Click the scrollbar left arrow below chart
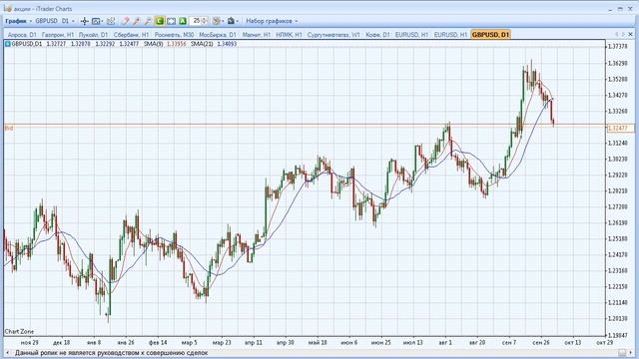This screenshot has width=639, height=359. (7, 353)
